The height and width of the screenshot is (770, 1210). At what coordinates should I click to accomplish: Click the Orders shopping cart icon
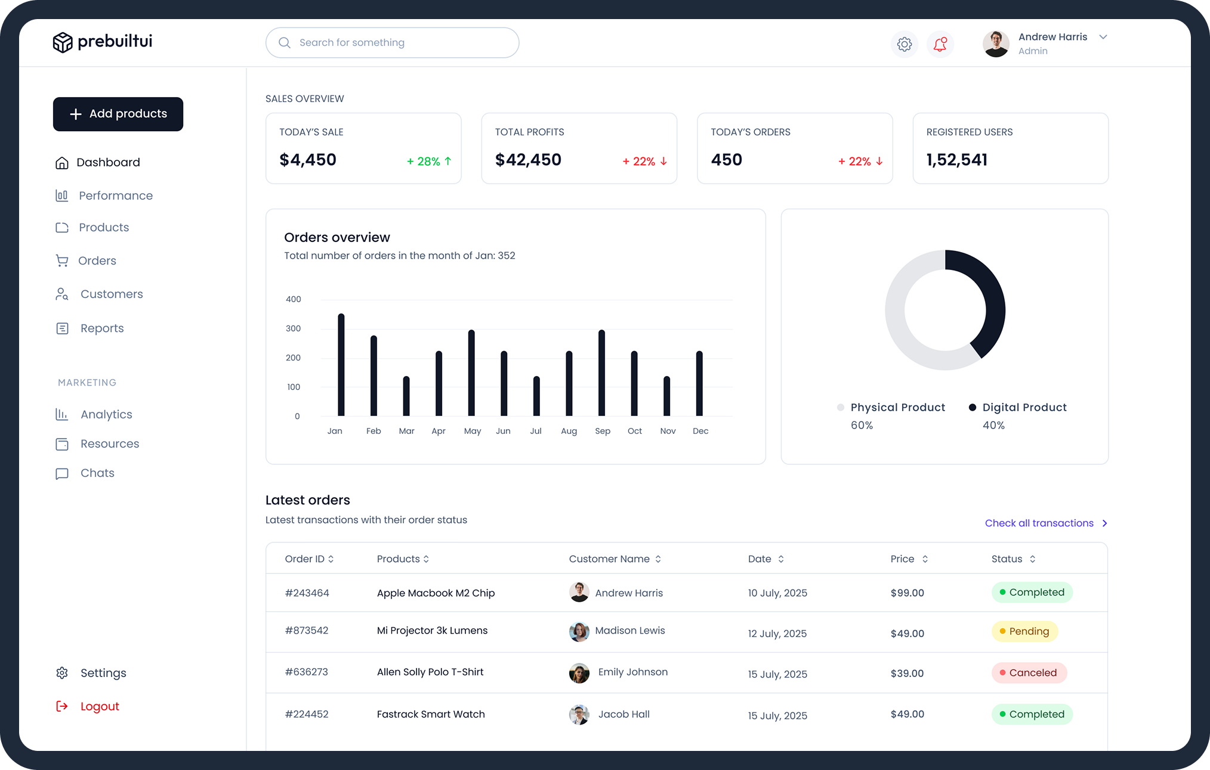point(62,260)
